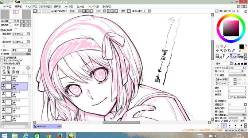The width and height of the screenshot is (248, 138).
Task: Open the Canvas menu
Action: 31,7
